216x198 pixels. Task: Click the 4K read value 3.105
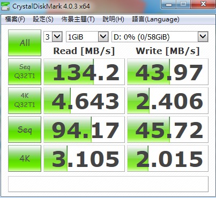[x=84, y=158]
